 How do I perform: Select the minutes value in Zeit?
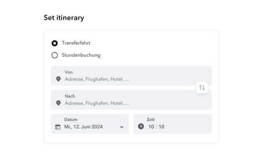[162, 127]
